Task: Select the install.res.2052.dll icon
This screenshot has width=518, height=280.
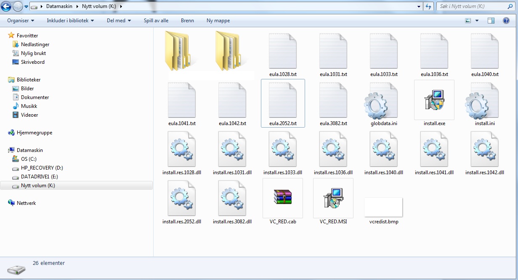Action: click(182, 198)
